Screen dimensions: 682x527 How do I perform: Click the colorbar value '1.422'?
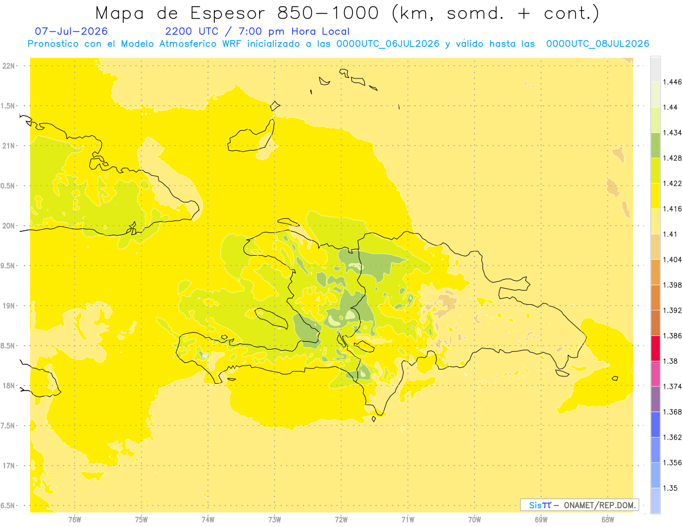(672, 184)
